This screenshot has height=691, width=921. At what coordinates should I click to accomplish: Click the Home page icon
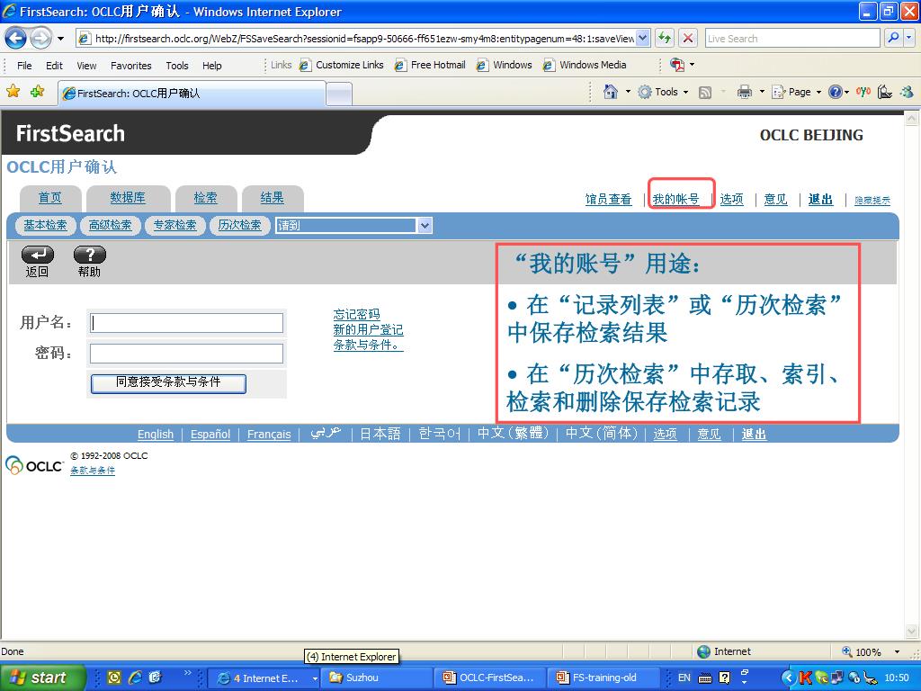coord(611,92)
